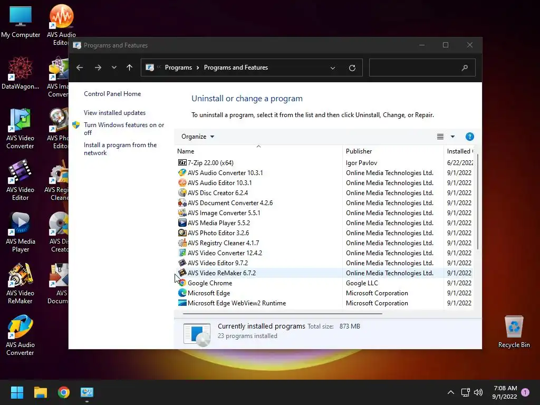
Task: Click the vertical scrollbar of program list
Action: click(x=477, y=202)
